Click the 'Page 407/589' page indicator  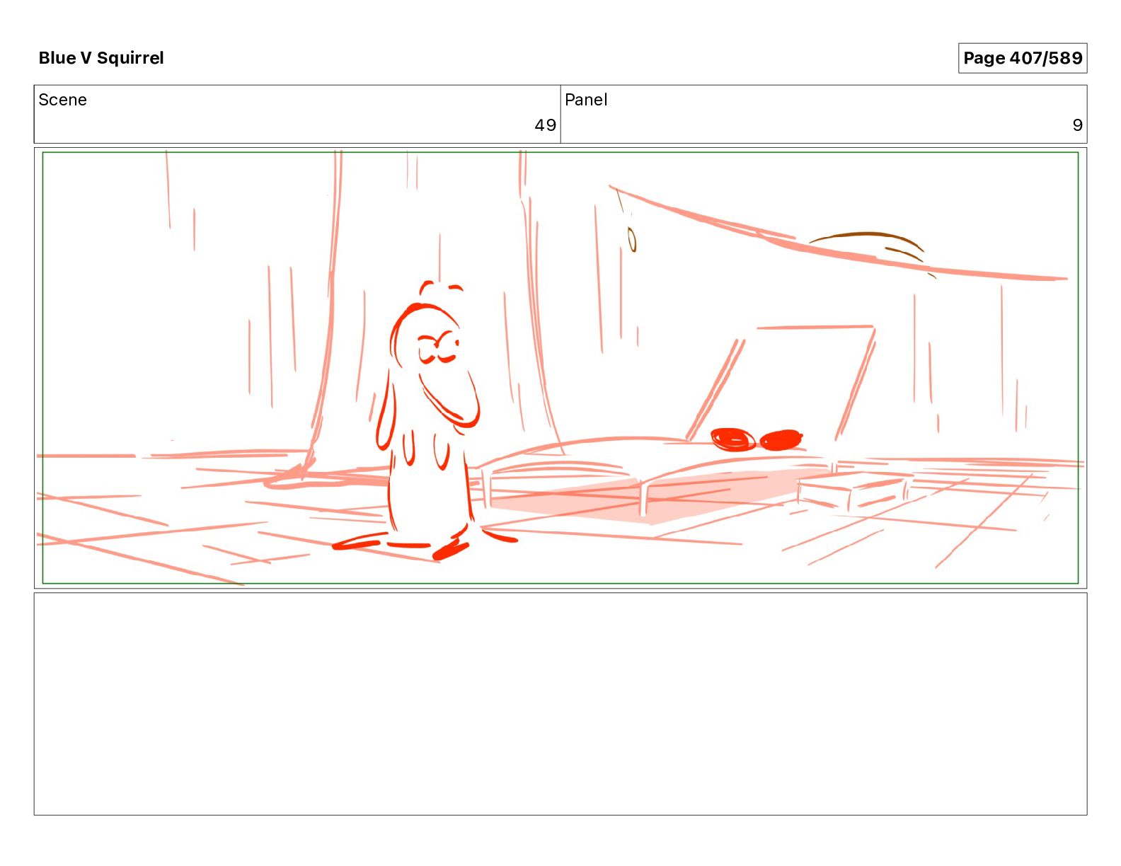(x=1023, y=58)
